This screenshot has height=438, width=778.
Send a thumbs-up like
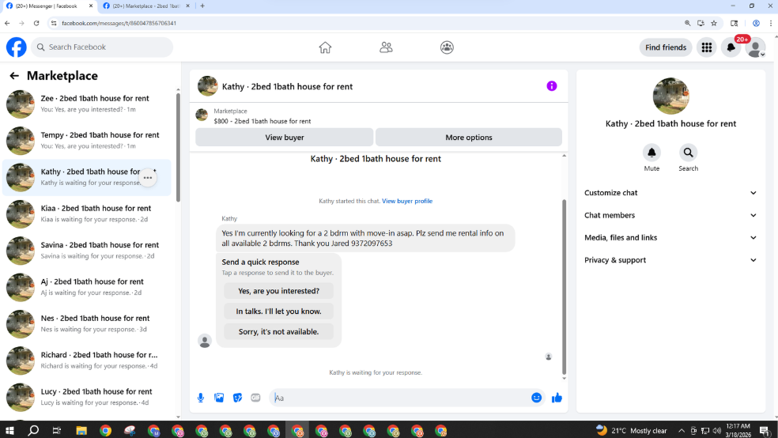click(x=557, y=398)
